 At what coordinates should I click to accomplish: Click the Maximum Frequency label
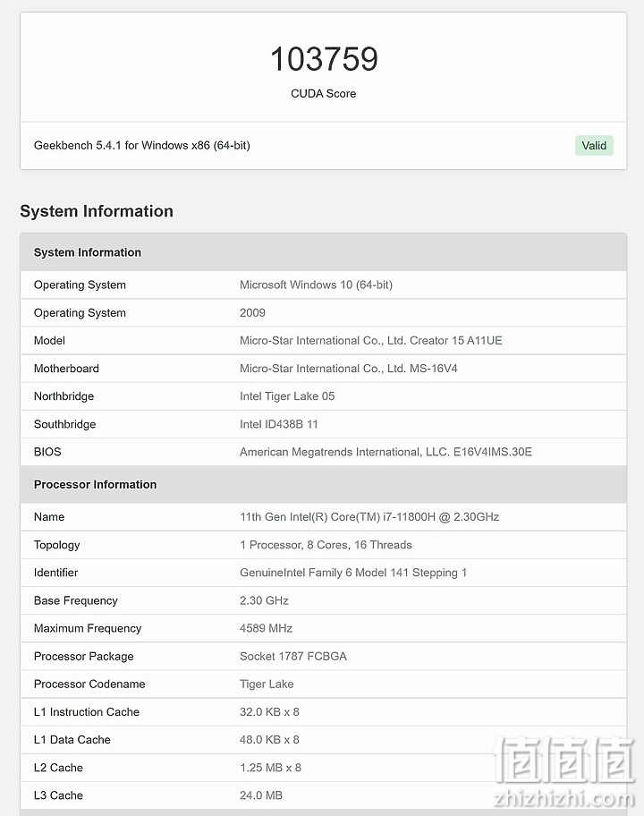88,628
